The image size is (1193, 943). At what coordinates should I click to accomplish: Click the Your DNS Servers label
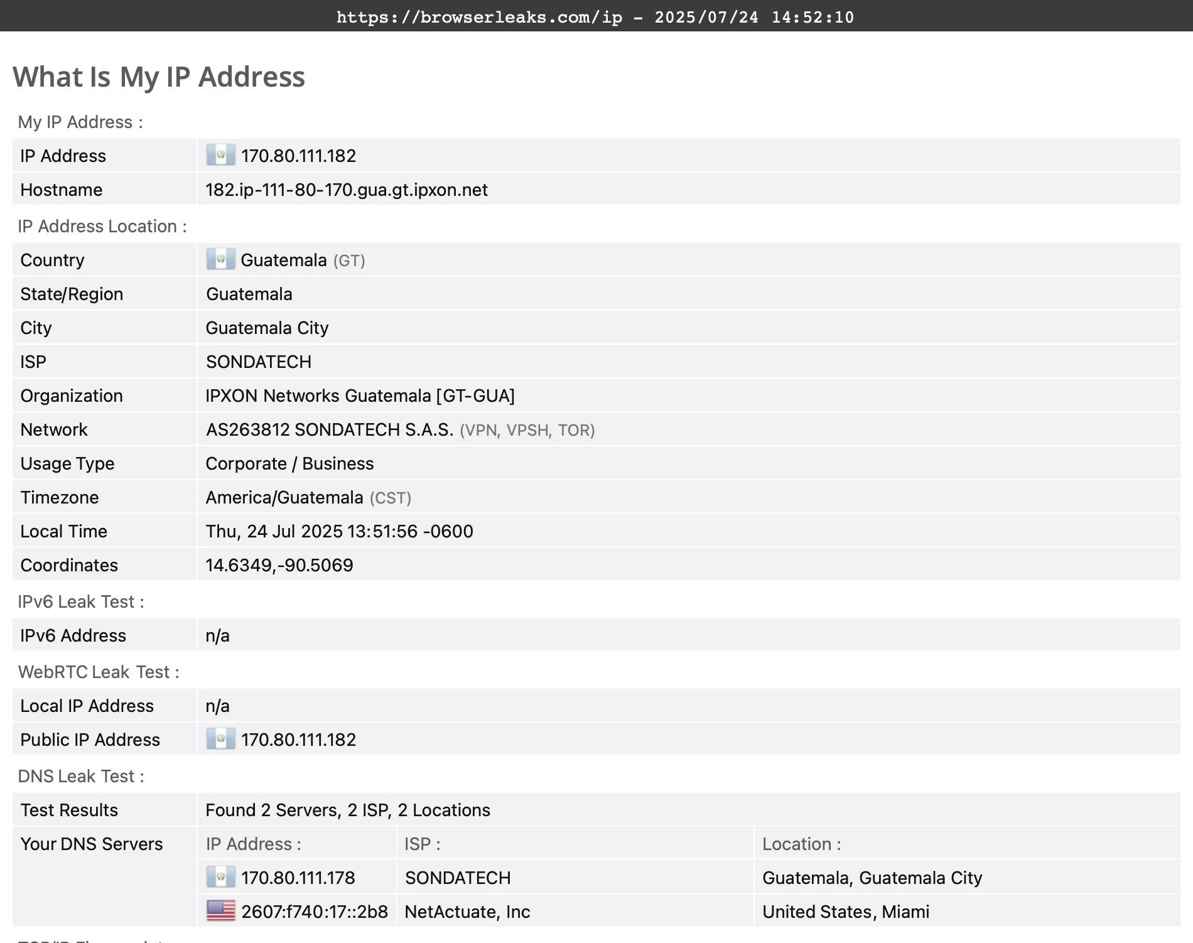(92, 844)
